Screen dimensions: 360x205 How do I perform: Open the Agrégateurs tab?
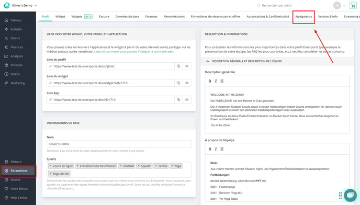tap(303, 17)
